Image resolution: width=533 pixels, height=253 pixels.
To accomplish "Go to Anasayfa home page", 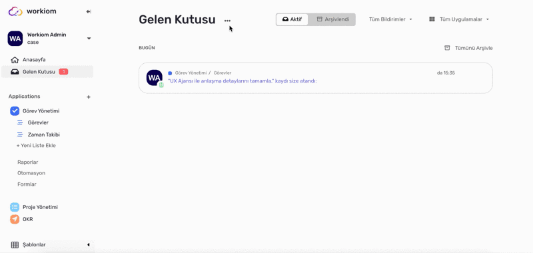I will tap(34, 60).
